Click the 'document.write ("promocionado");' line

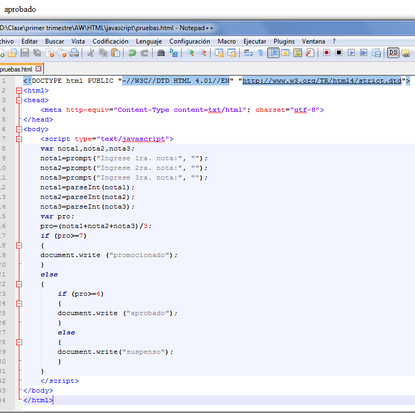[109, 255]
